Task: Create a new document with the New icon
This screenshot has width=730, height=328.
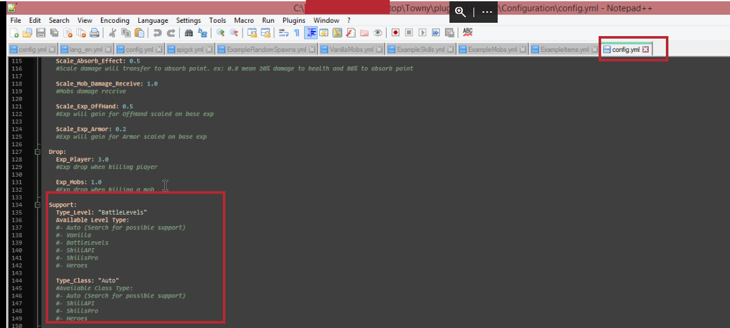Action: click(14, 32)
